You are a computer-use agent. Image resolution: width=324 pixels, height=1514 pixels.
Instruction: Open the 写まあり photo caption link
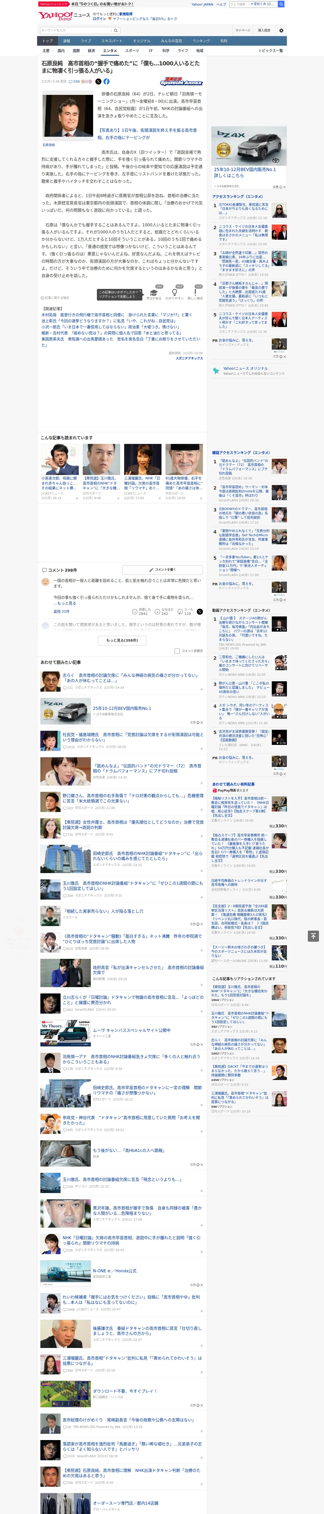[x=148, y=134]
